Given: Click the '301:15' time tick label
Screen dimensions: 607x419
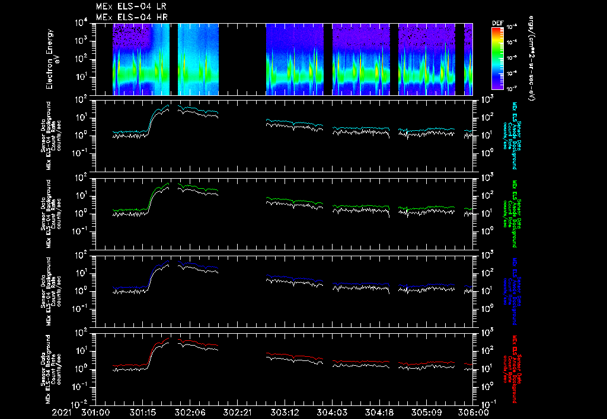Looking at the screenshot, I should point(142,413).
